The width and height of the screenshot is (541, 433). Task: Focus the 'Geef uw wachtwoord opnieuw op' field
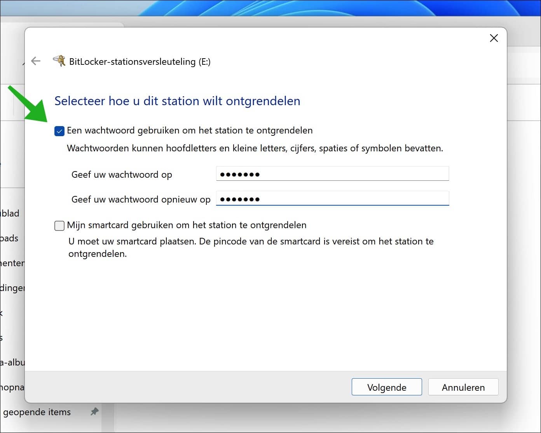tap(332, 199)
